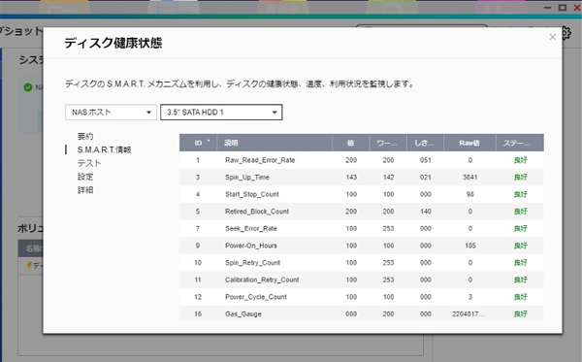Click 良好 status for Gas_Gauge
582x362 pixels.
520,313
